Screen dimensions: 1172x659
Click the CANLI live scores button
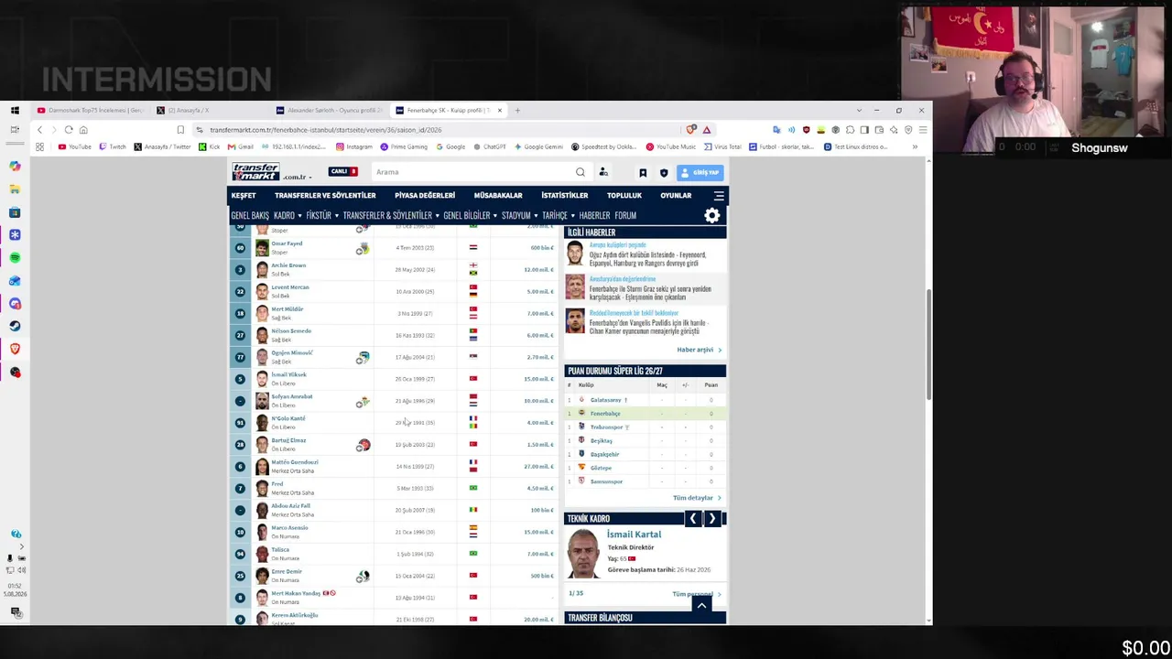click(x=342, y=172)
